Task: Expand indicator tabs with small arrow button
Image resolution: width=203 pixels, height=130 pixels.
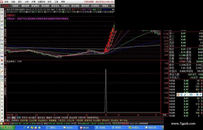Action: [162, 118]
